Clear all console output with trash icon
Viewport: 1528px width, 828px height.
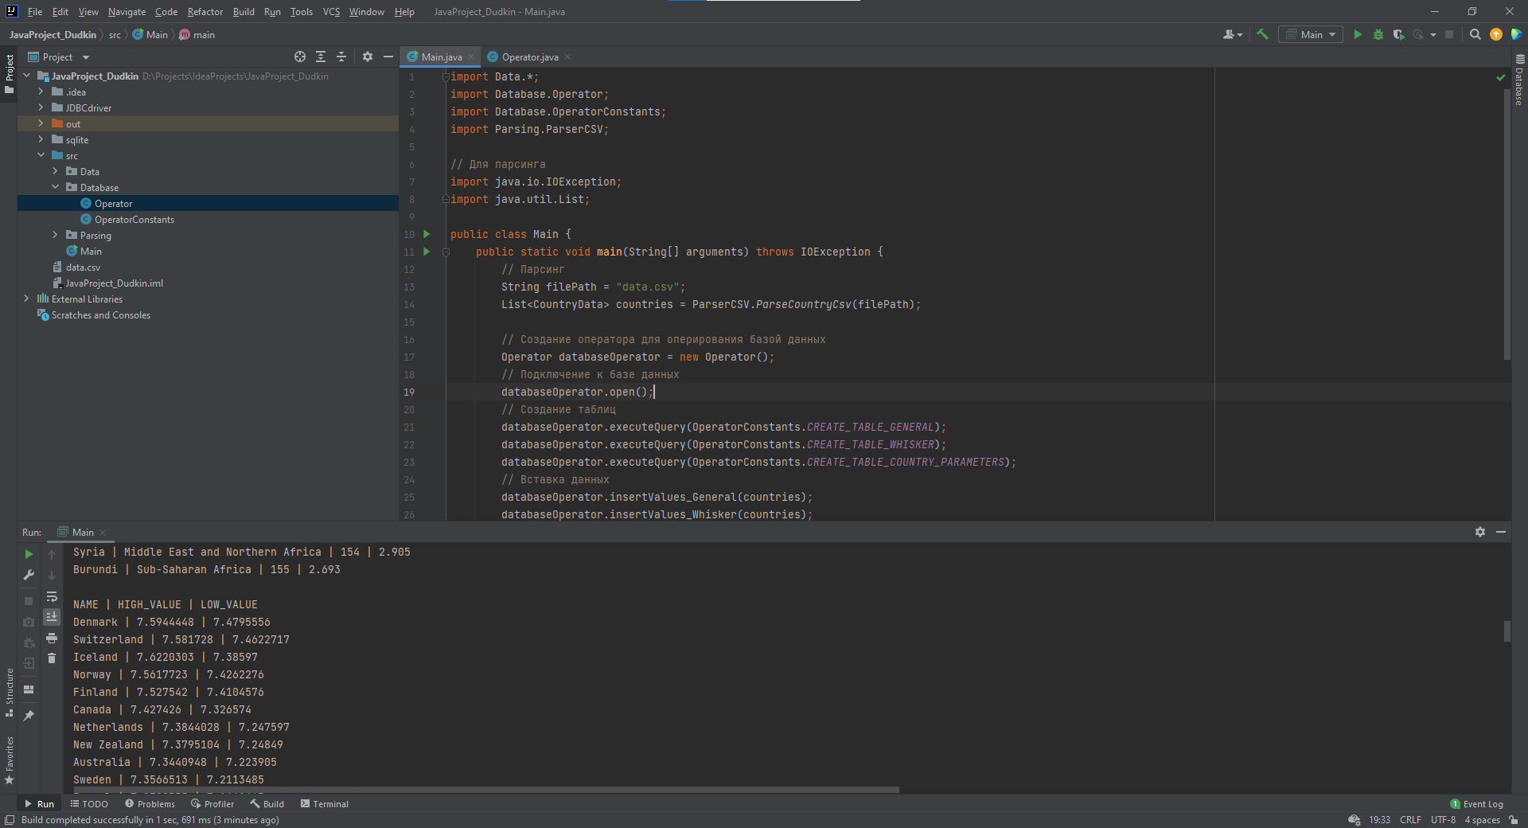pos(52,658)
